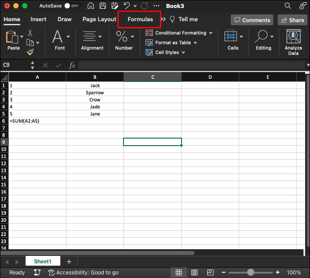Viewport: 310px width, 278px height.
Task: Open search with the magnifier icon
Action: click(x=288, y=6)
